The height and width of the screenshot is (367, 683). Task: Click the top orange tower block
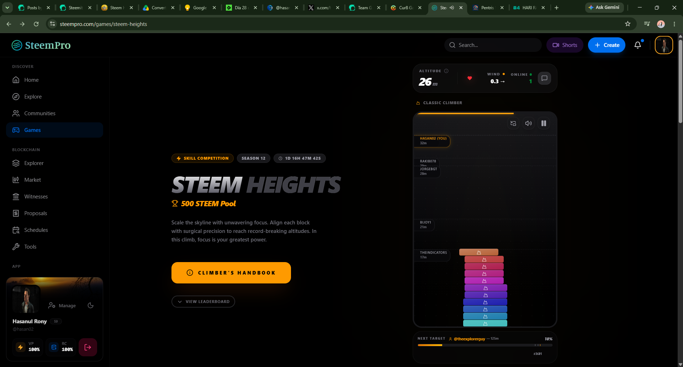(479, 252)
